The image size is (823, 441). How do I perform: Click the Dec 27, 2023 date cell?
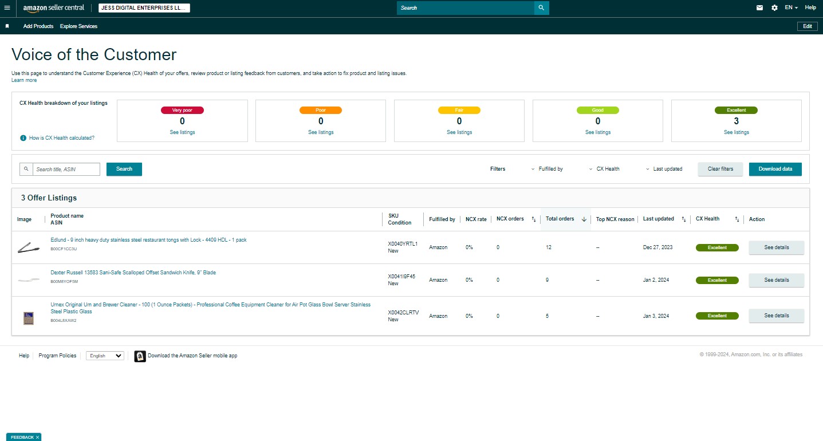657,247
